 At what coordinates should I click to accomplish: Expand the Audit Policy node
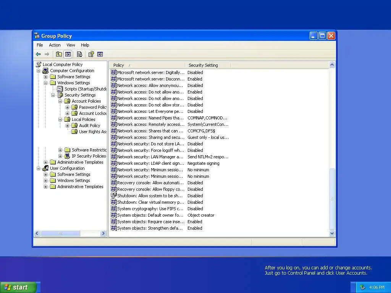[67, 126]
